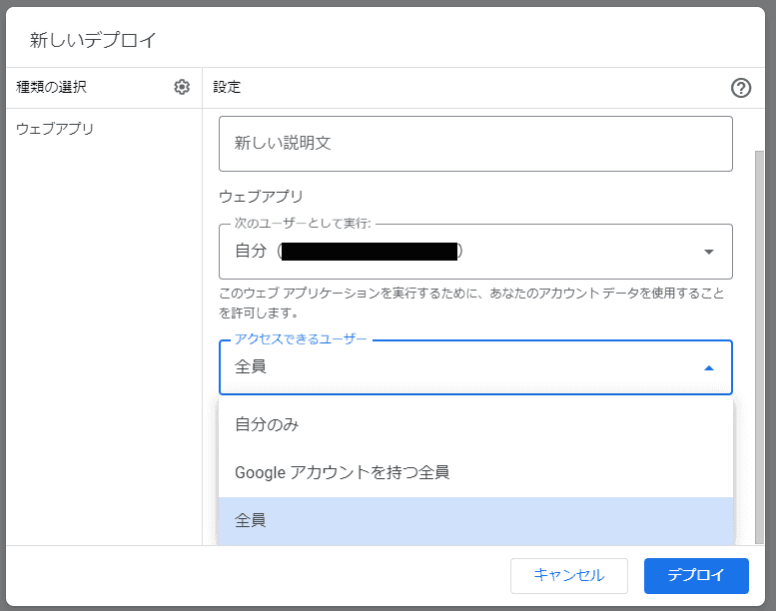Screen dimensions: 776x611
Task: Click the up arrow in the 全員 field
Action: [709, 367]
